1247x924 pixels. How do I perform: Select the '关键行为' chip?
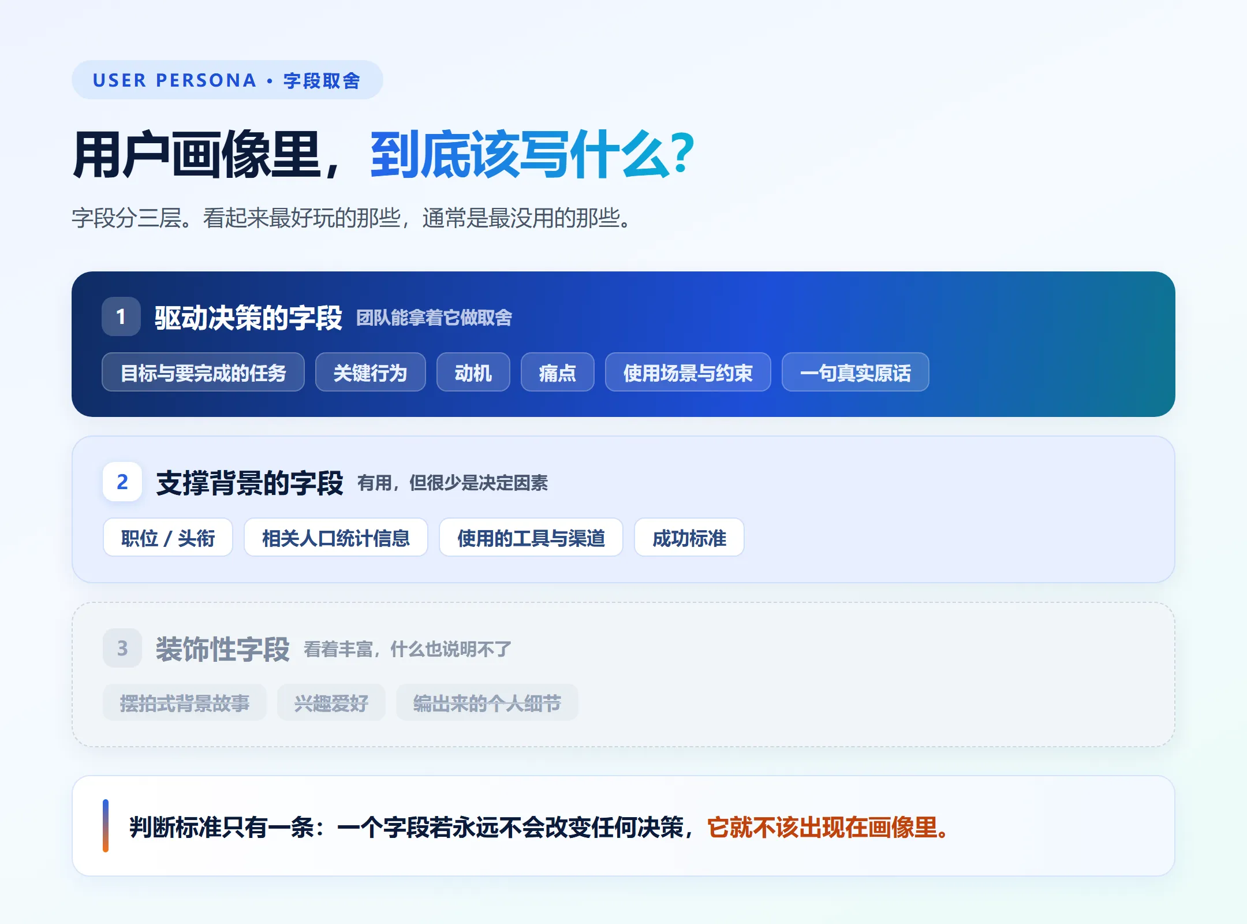[371, 372]
